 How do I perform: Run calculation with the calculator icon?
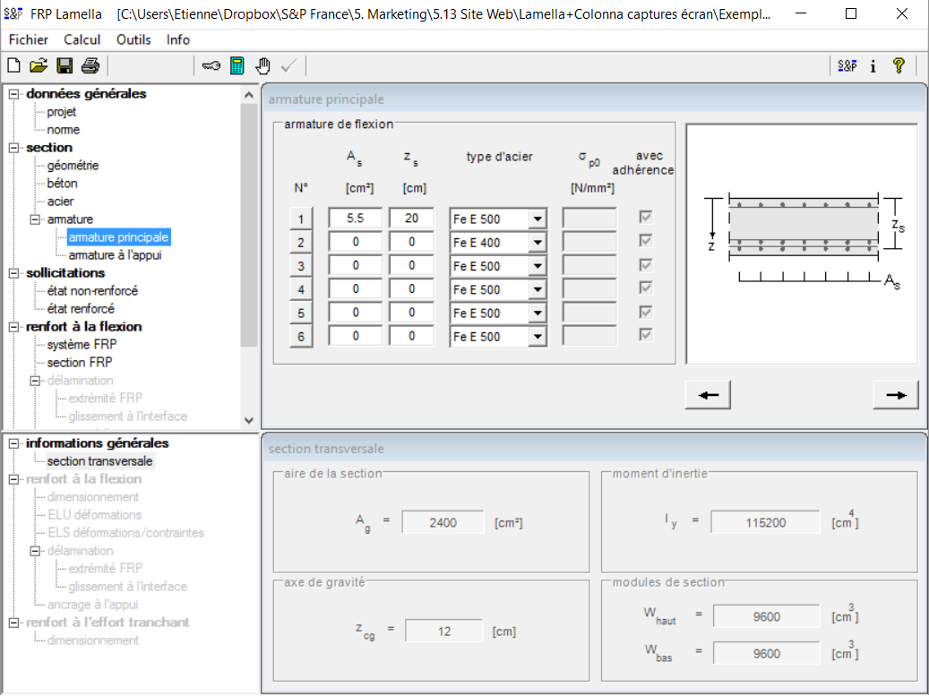click(237, 65)
